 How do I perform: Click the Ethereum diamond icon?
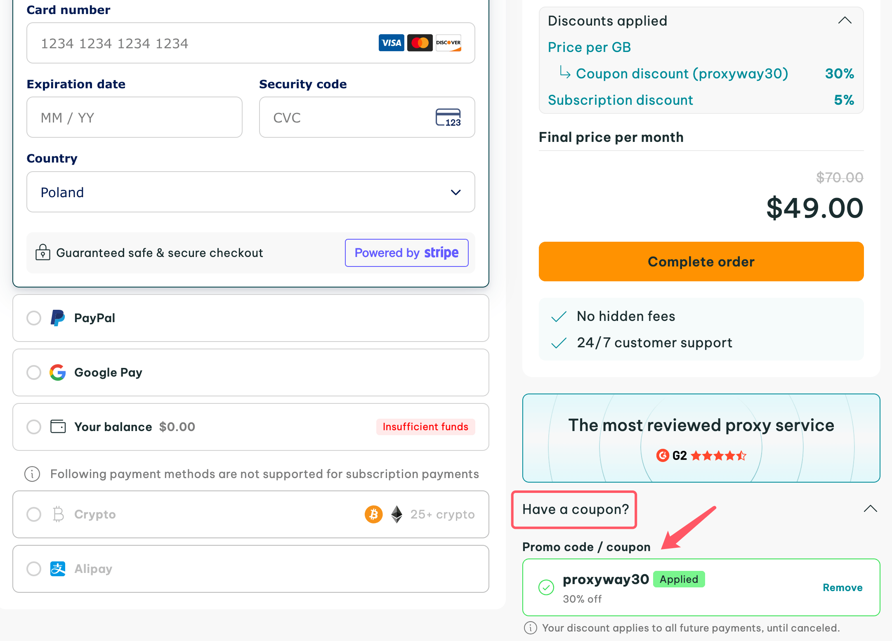coord(396,514)
